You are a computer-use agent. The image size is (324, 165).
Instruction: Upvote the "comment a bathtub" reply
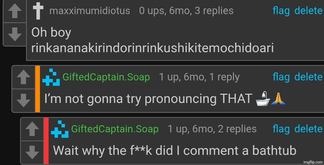click(32, 129)
